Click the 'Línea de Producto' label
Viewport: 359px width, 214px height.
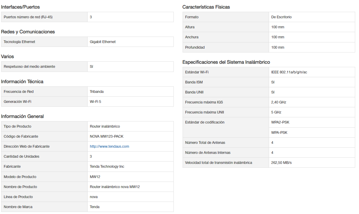(18, 197)
